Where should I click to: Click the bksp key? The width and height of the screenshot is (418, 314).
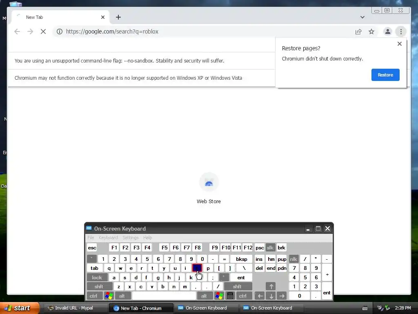[242, 259]
